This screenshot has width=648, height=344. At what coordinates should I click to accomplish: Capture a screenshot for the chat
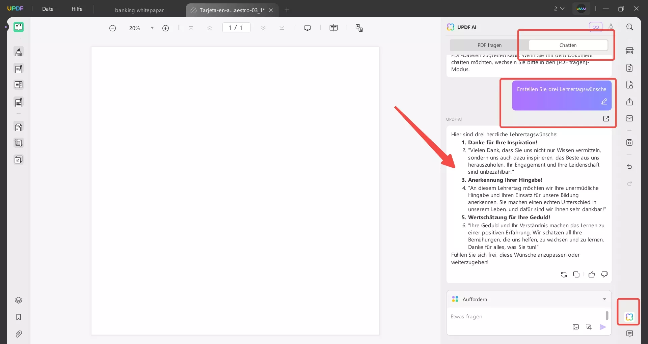(x=589, y=327)
